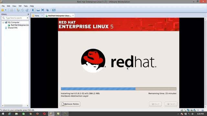Viewport: 207px width, 116px height.
Task: Click "Remaining time: 15 minutes" text
Action: click(162, 93)
